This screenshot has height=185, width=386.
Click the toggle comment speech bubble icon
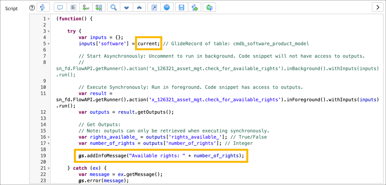coord(60,7)
